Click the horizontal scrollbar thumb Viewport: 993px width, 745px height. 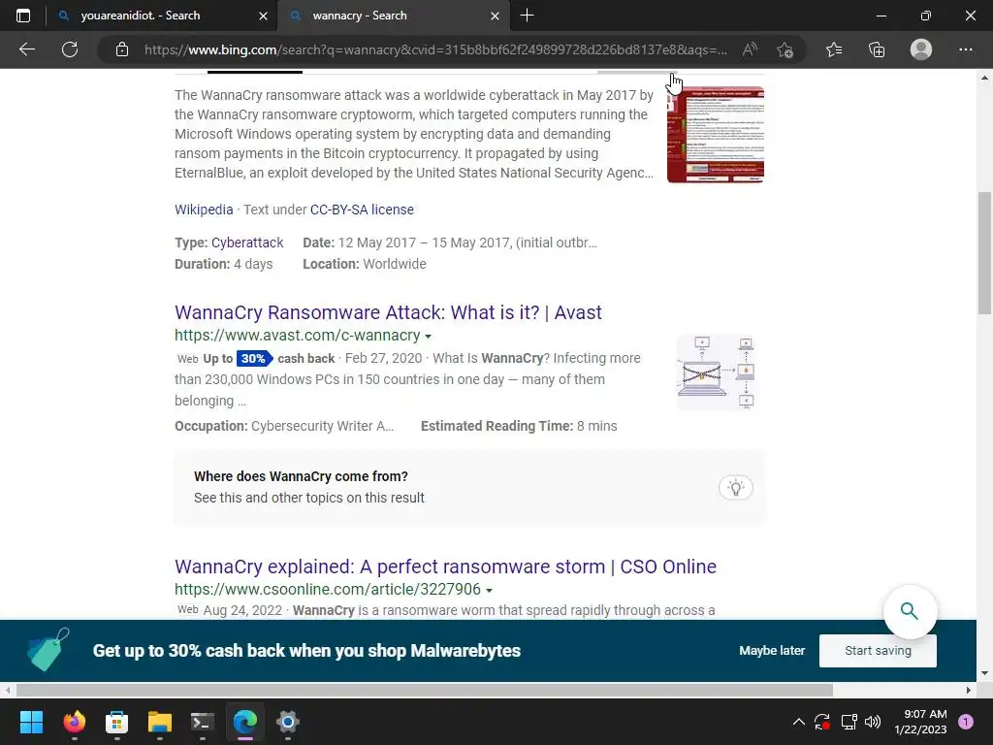click(425, 690)
